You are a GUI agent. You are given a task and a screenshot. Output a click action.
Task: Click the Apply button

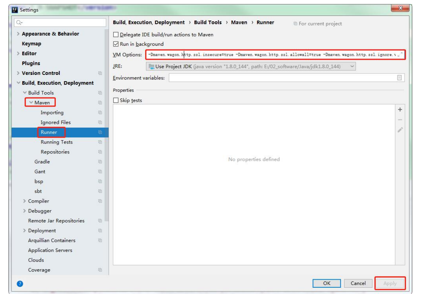pos(390,283)
